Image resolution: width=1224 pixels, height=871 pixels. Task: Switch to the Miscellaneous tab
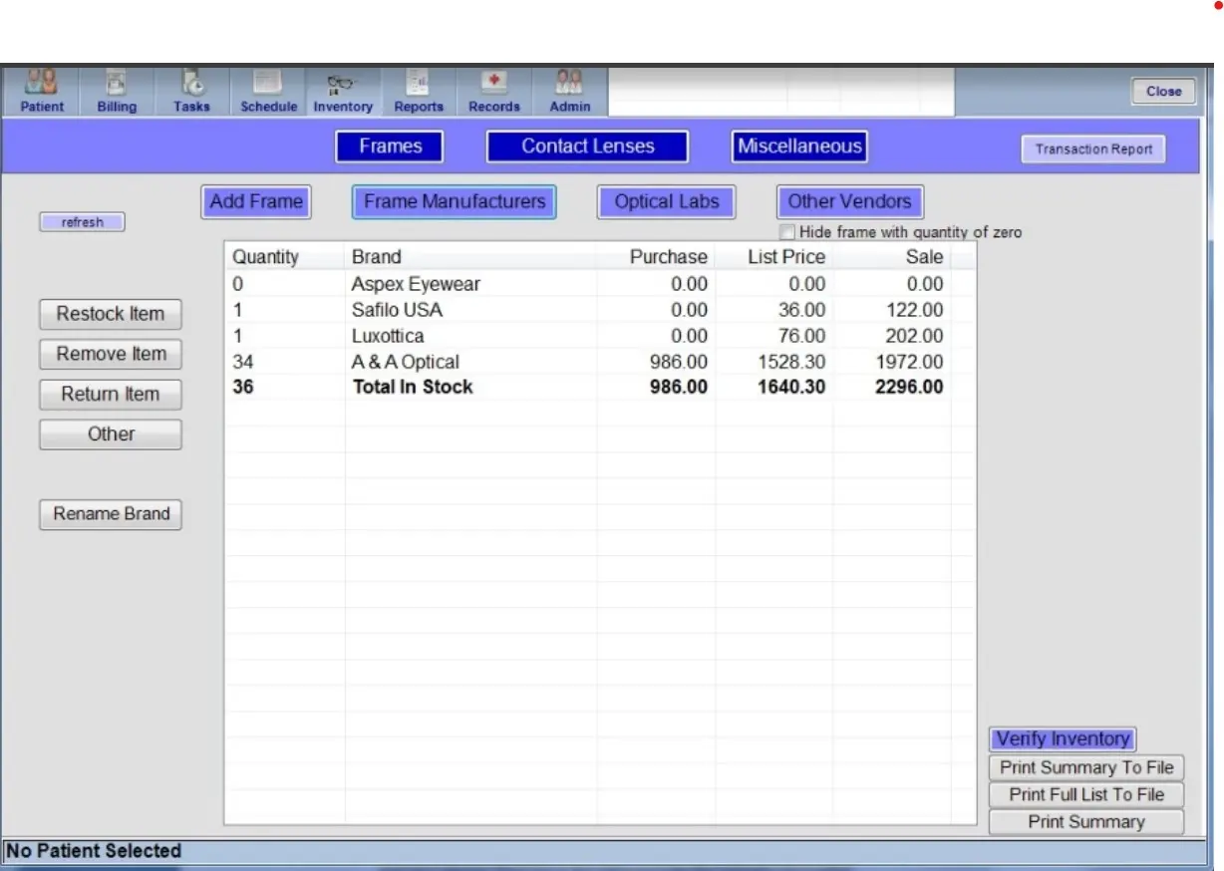coord(798,145)
